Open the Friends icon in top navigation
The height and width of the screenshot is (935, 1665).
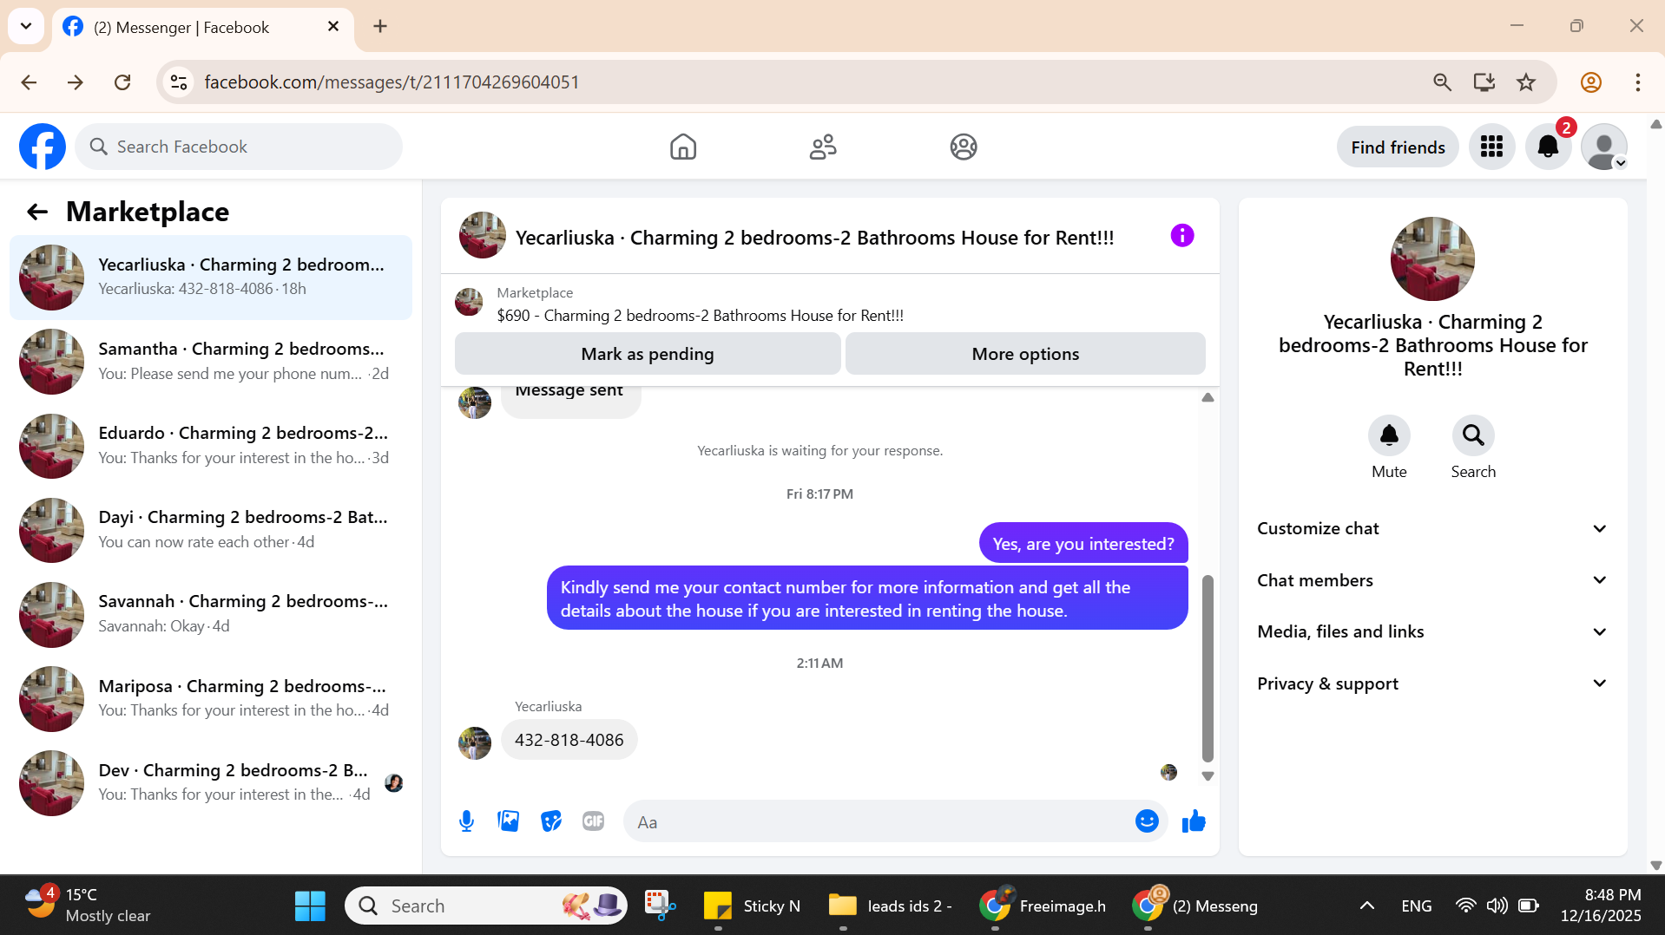point(823,147)
